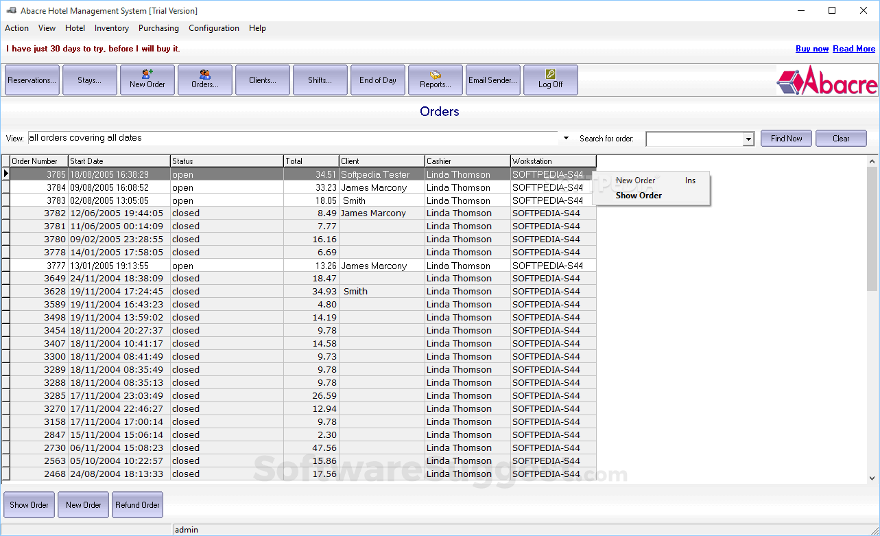Check the row checkbox for order 3785
Screen dimensions: 880x536
tap(5, 174)
